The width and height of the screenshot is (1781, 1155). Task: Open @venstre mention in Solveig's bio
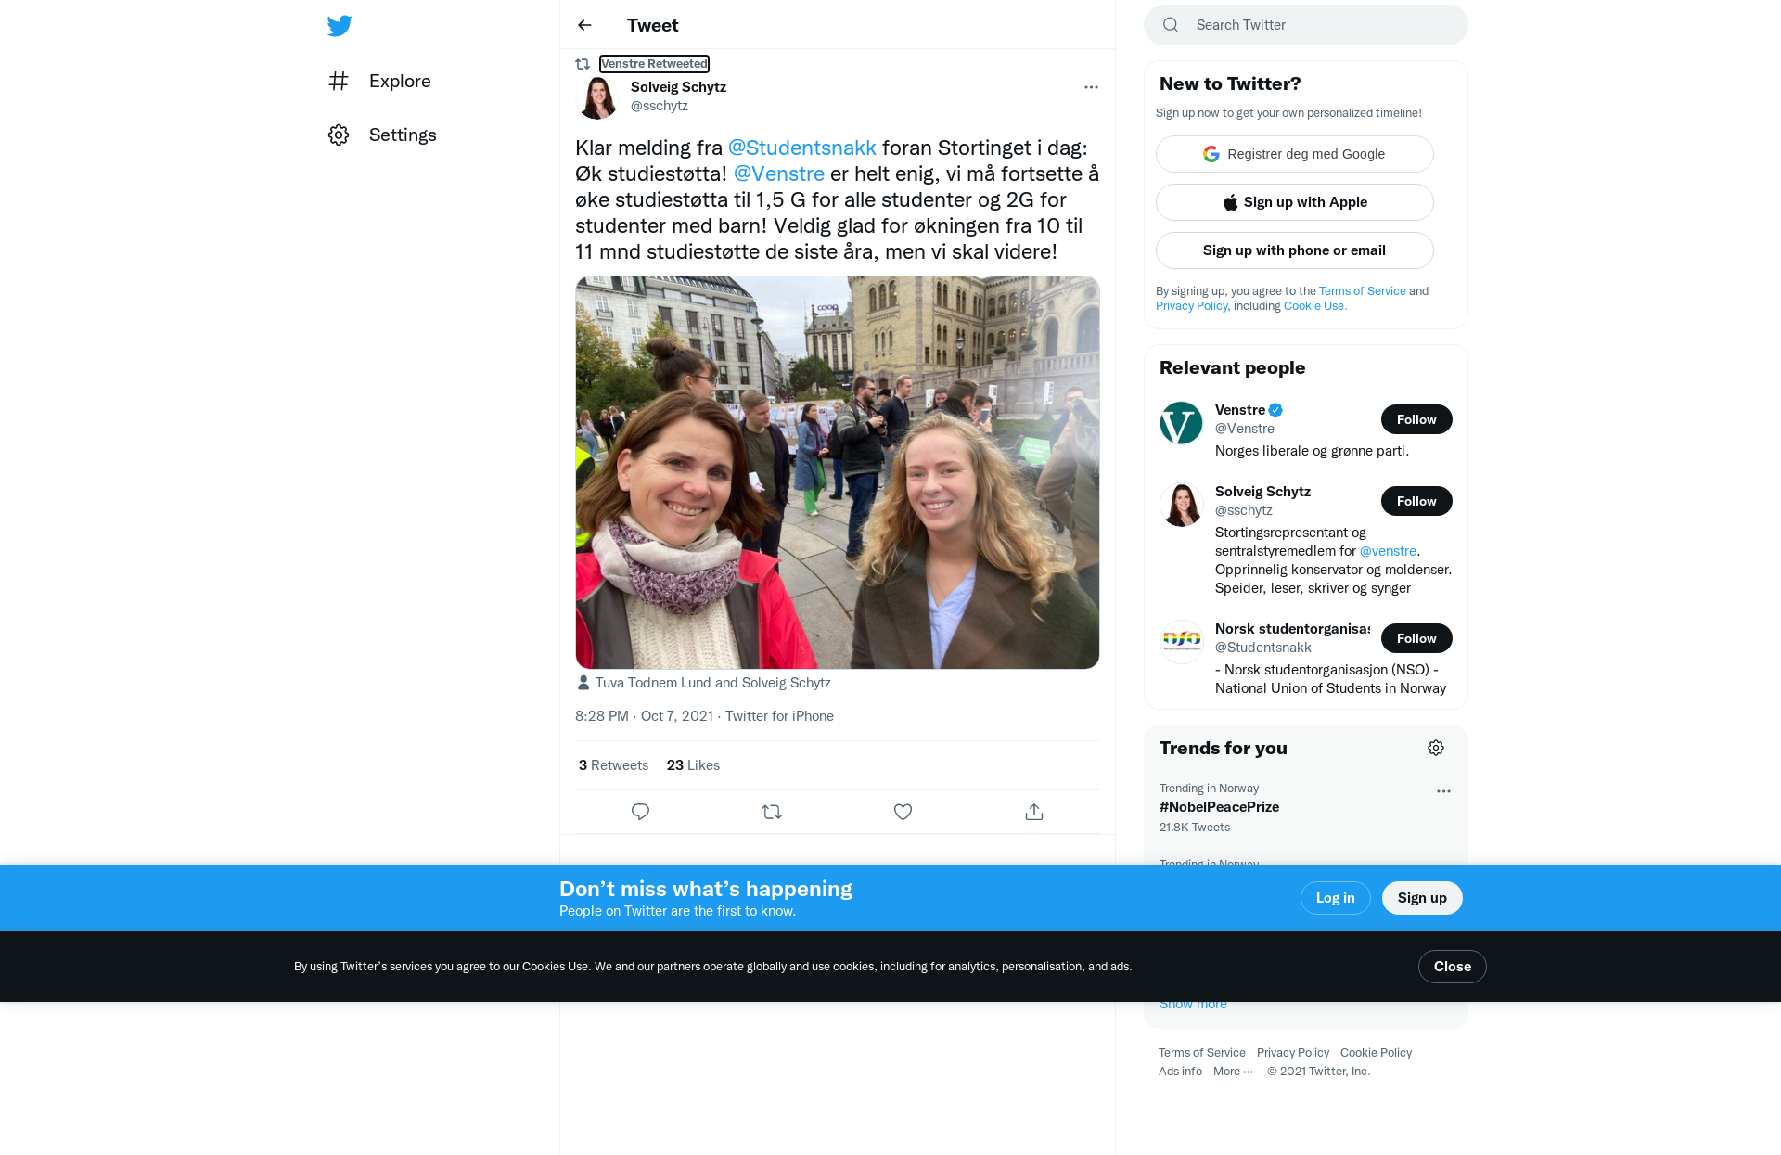[x=1388, y=551]
